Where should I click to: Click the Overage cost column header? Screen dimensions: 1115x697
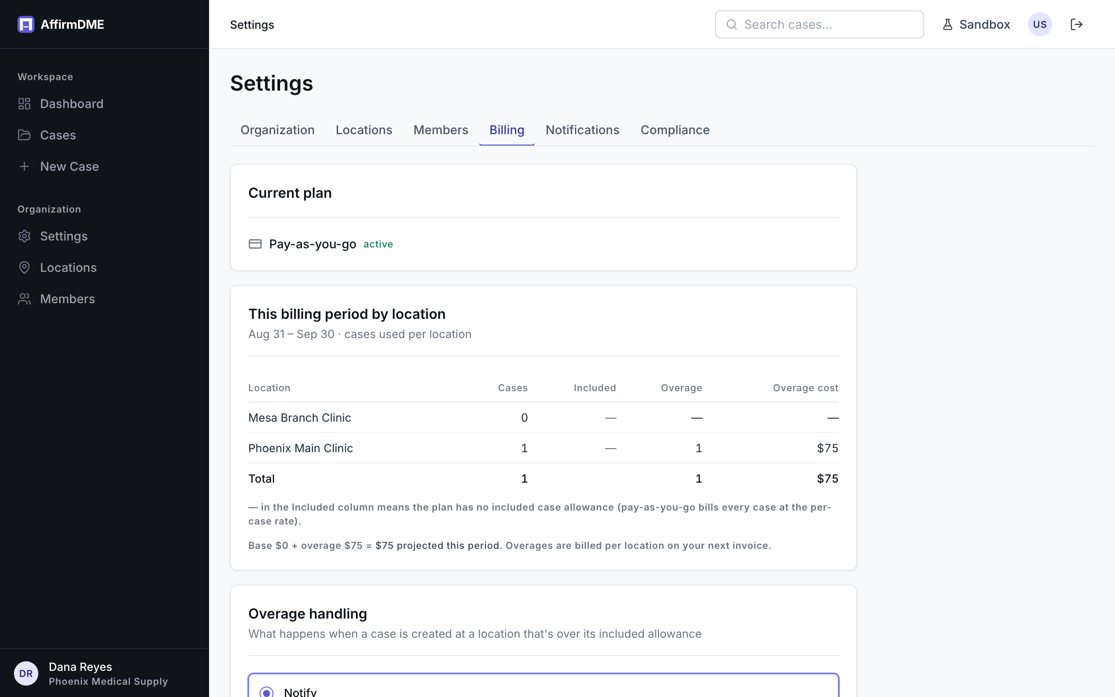tap(805, 388)
